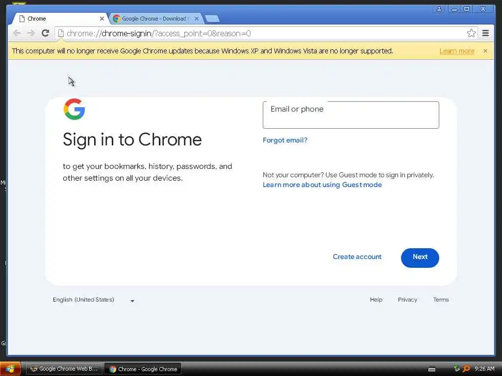
Task: Open the Terms footer link
Action: click(x=441, y=300)
